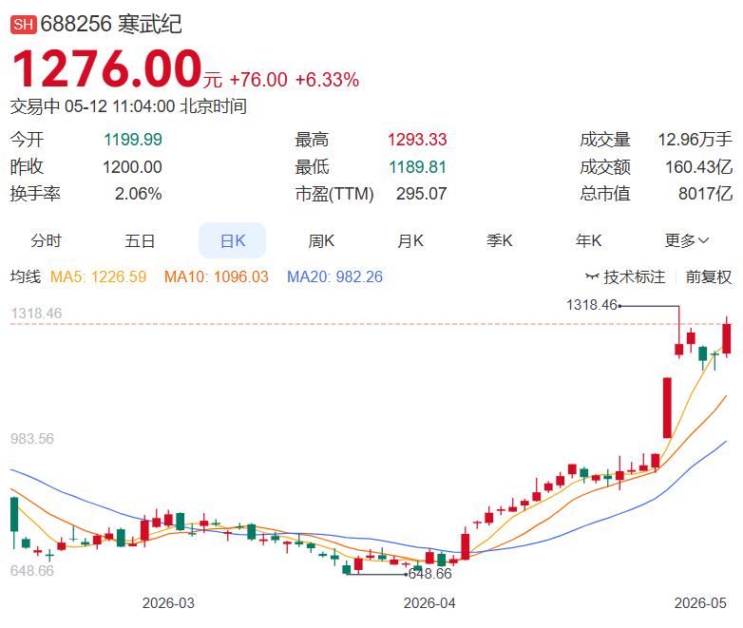The width and height of the screenshot is (743, 628).
Task: Click the MA10: 1096.03 indicator label
Action: click(x=217, y=276)
